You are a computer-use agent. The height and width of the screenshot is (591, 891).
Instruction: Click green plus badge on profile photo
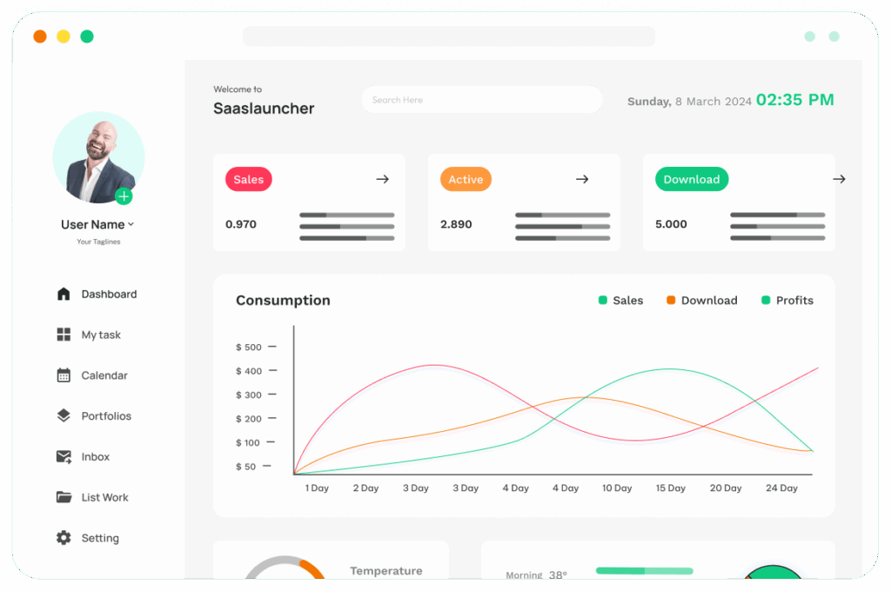[124, 196]
